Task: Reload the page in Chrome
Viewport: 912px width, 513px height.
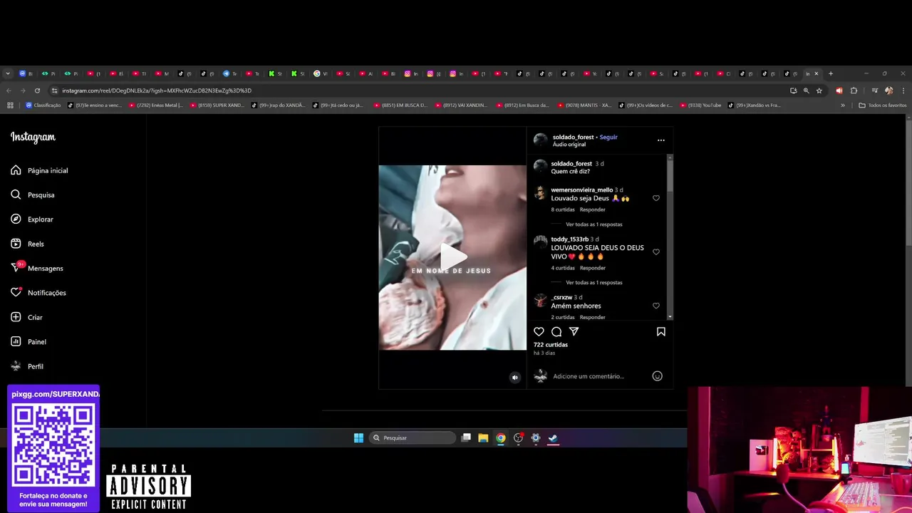Action: point(37,90)
